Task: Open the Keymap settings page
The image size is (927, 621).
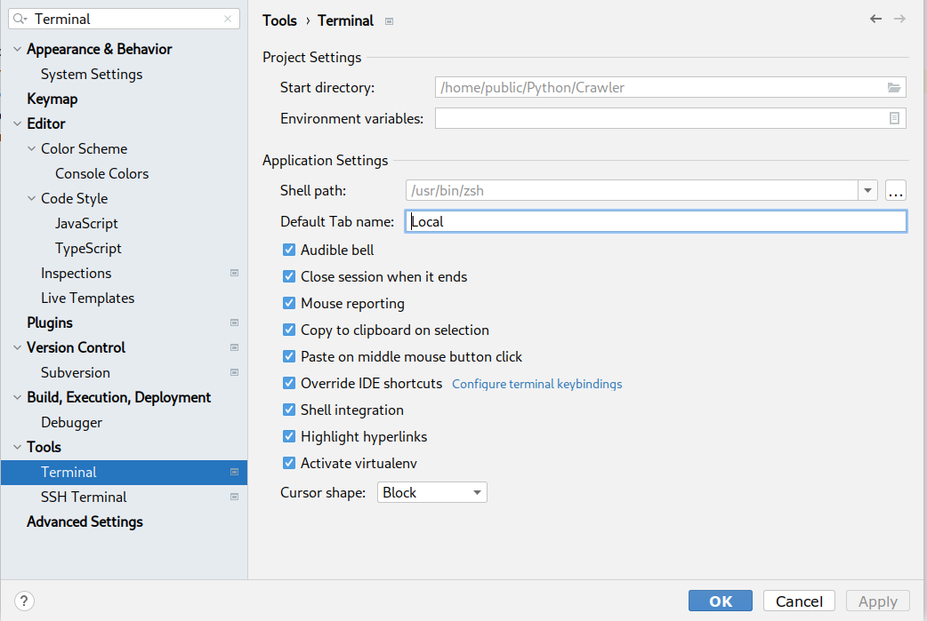Action: [52, 100]
